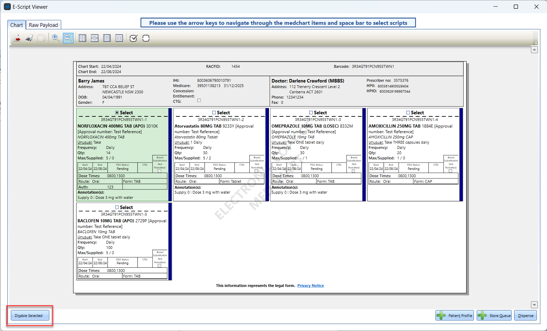The image size is (547, 331).
Task: Maximize the E-Script Viewer window
Action: coord(516,7)
